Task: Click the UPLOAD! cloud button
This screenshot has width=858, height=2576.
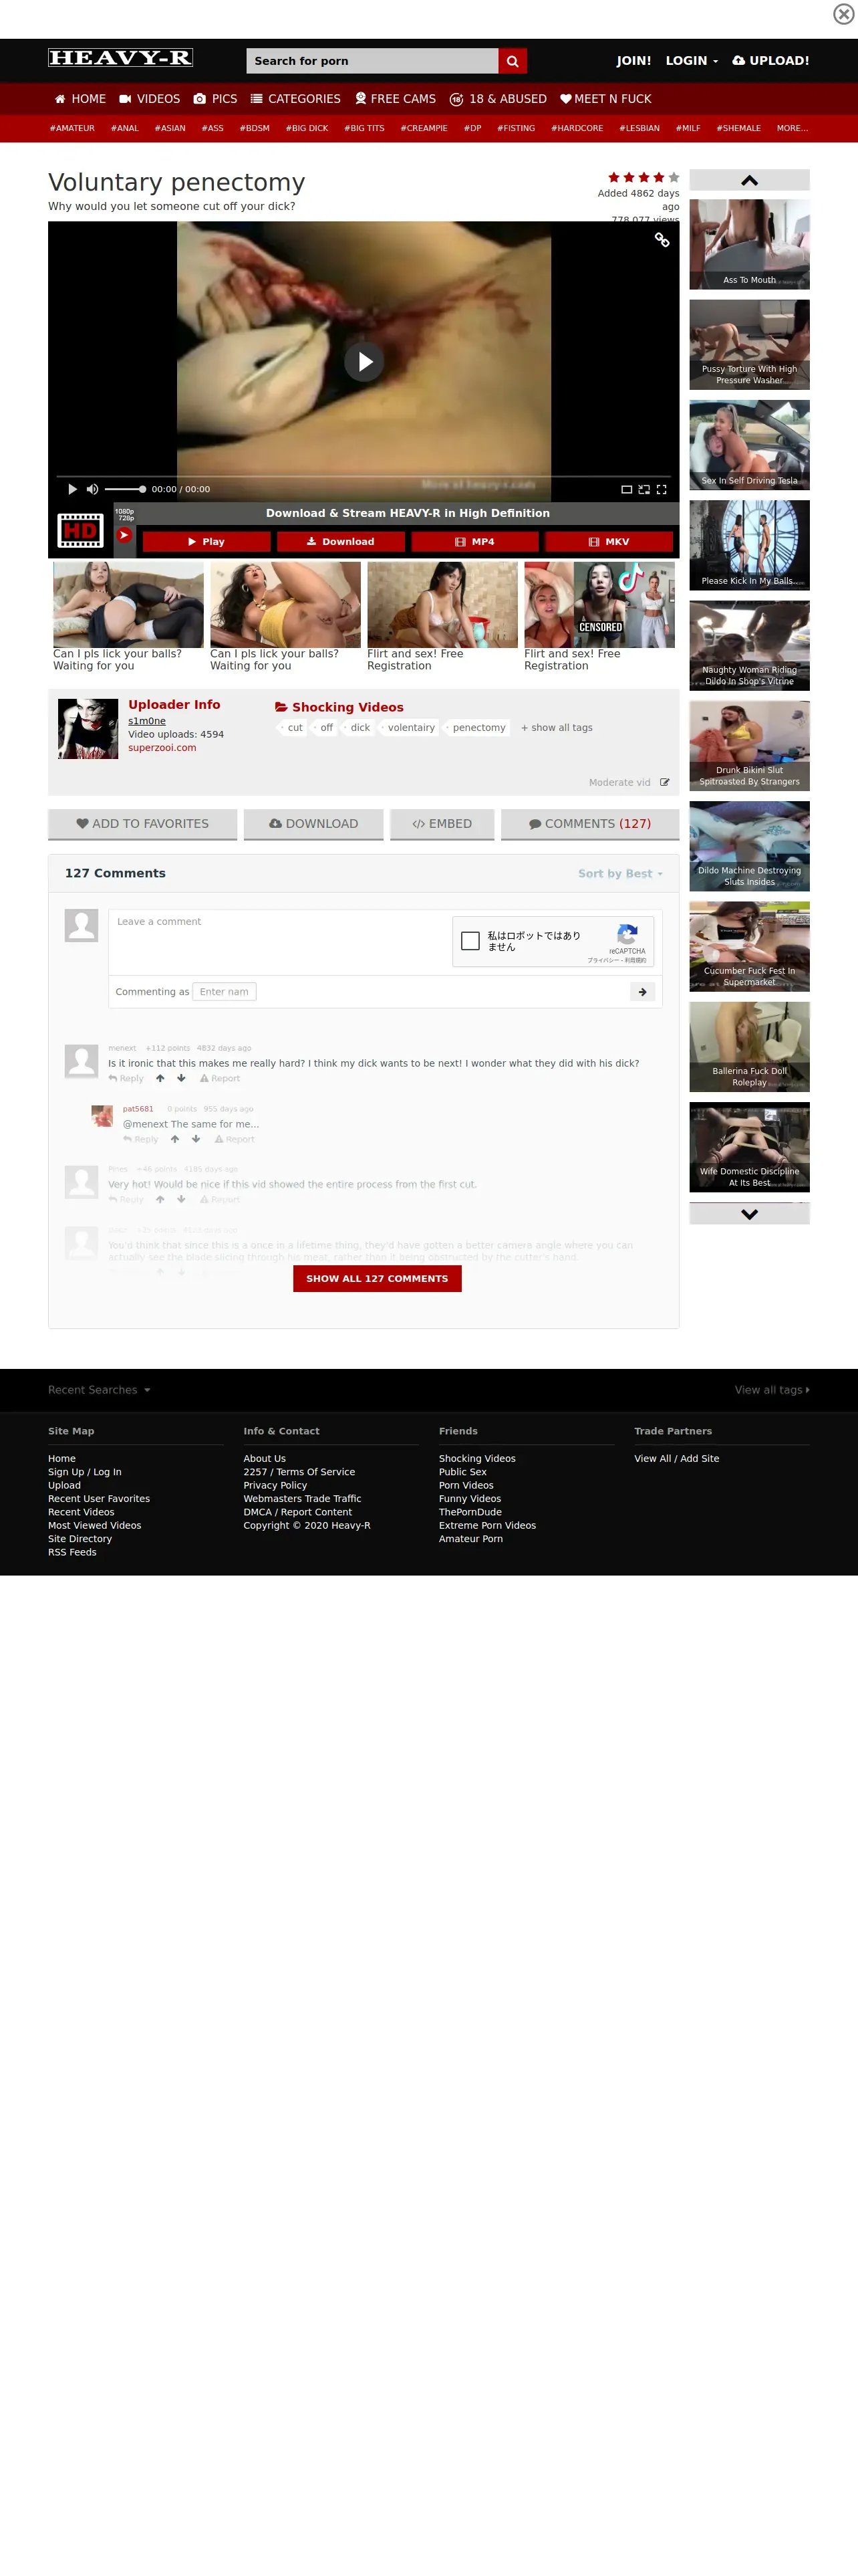Action: click(x=770, y=61)
